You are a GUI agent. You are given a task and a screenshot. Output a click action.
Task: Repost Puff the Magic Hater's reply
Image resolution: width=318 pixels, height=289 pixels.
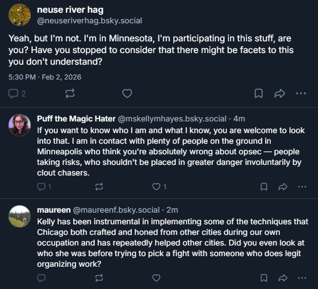99,187
